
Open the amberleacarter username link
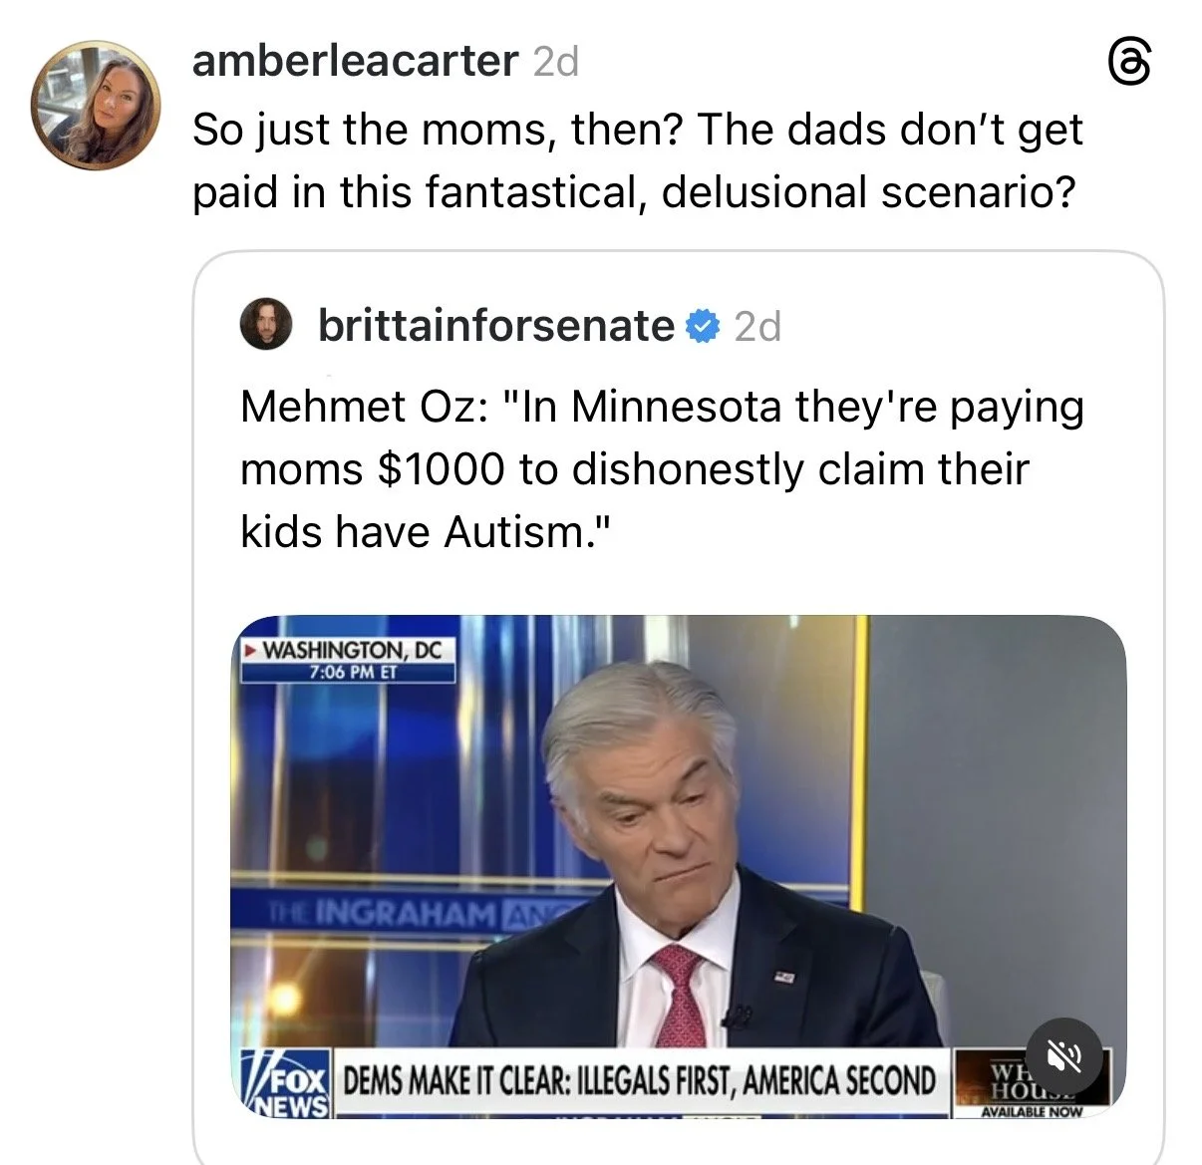pos(355,62)
